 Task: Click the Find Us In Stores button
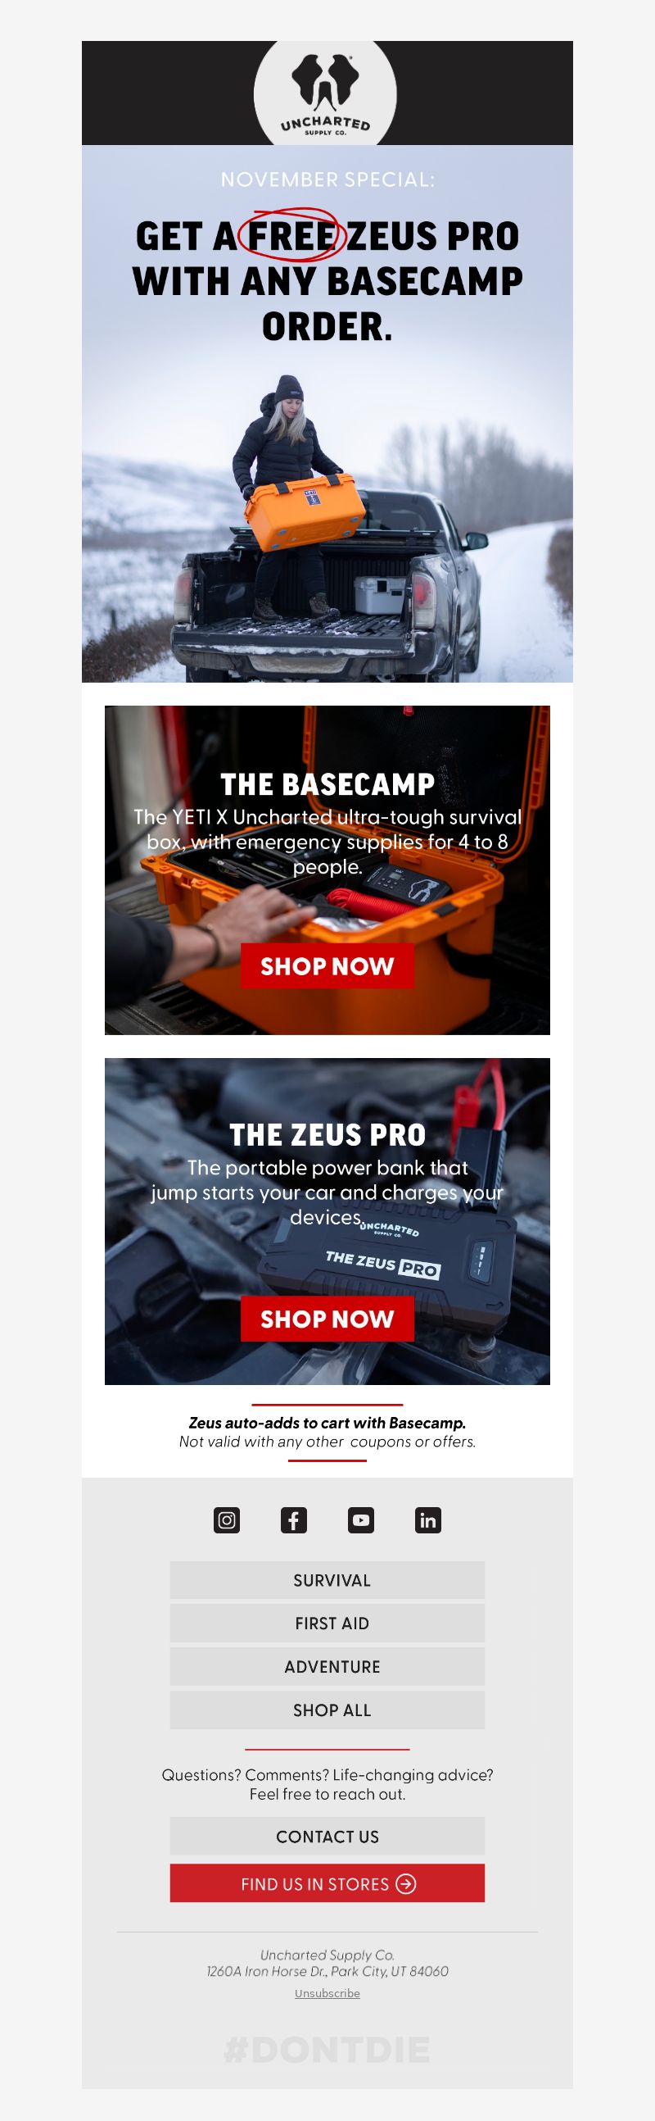point(327,1884)
